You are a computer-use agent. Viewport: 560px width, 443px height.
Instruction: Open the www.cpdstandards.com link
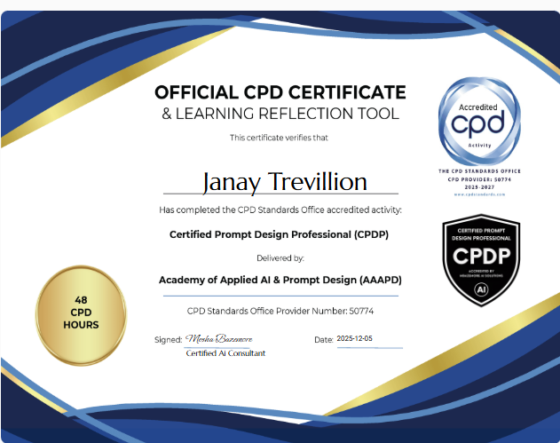click(x=479, y=194)
